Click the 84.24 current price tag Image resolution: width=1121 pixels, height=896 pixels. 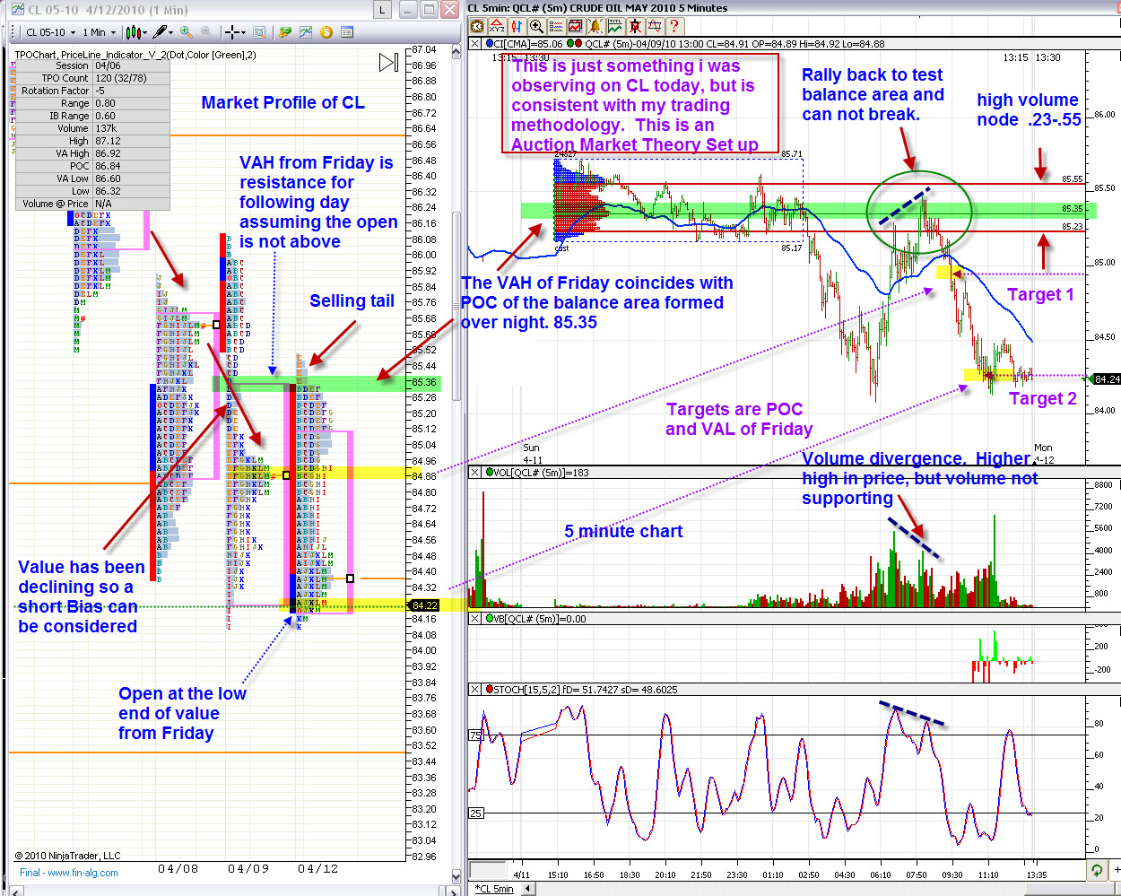click(1108, 379)
